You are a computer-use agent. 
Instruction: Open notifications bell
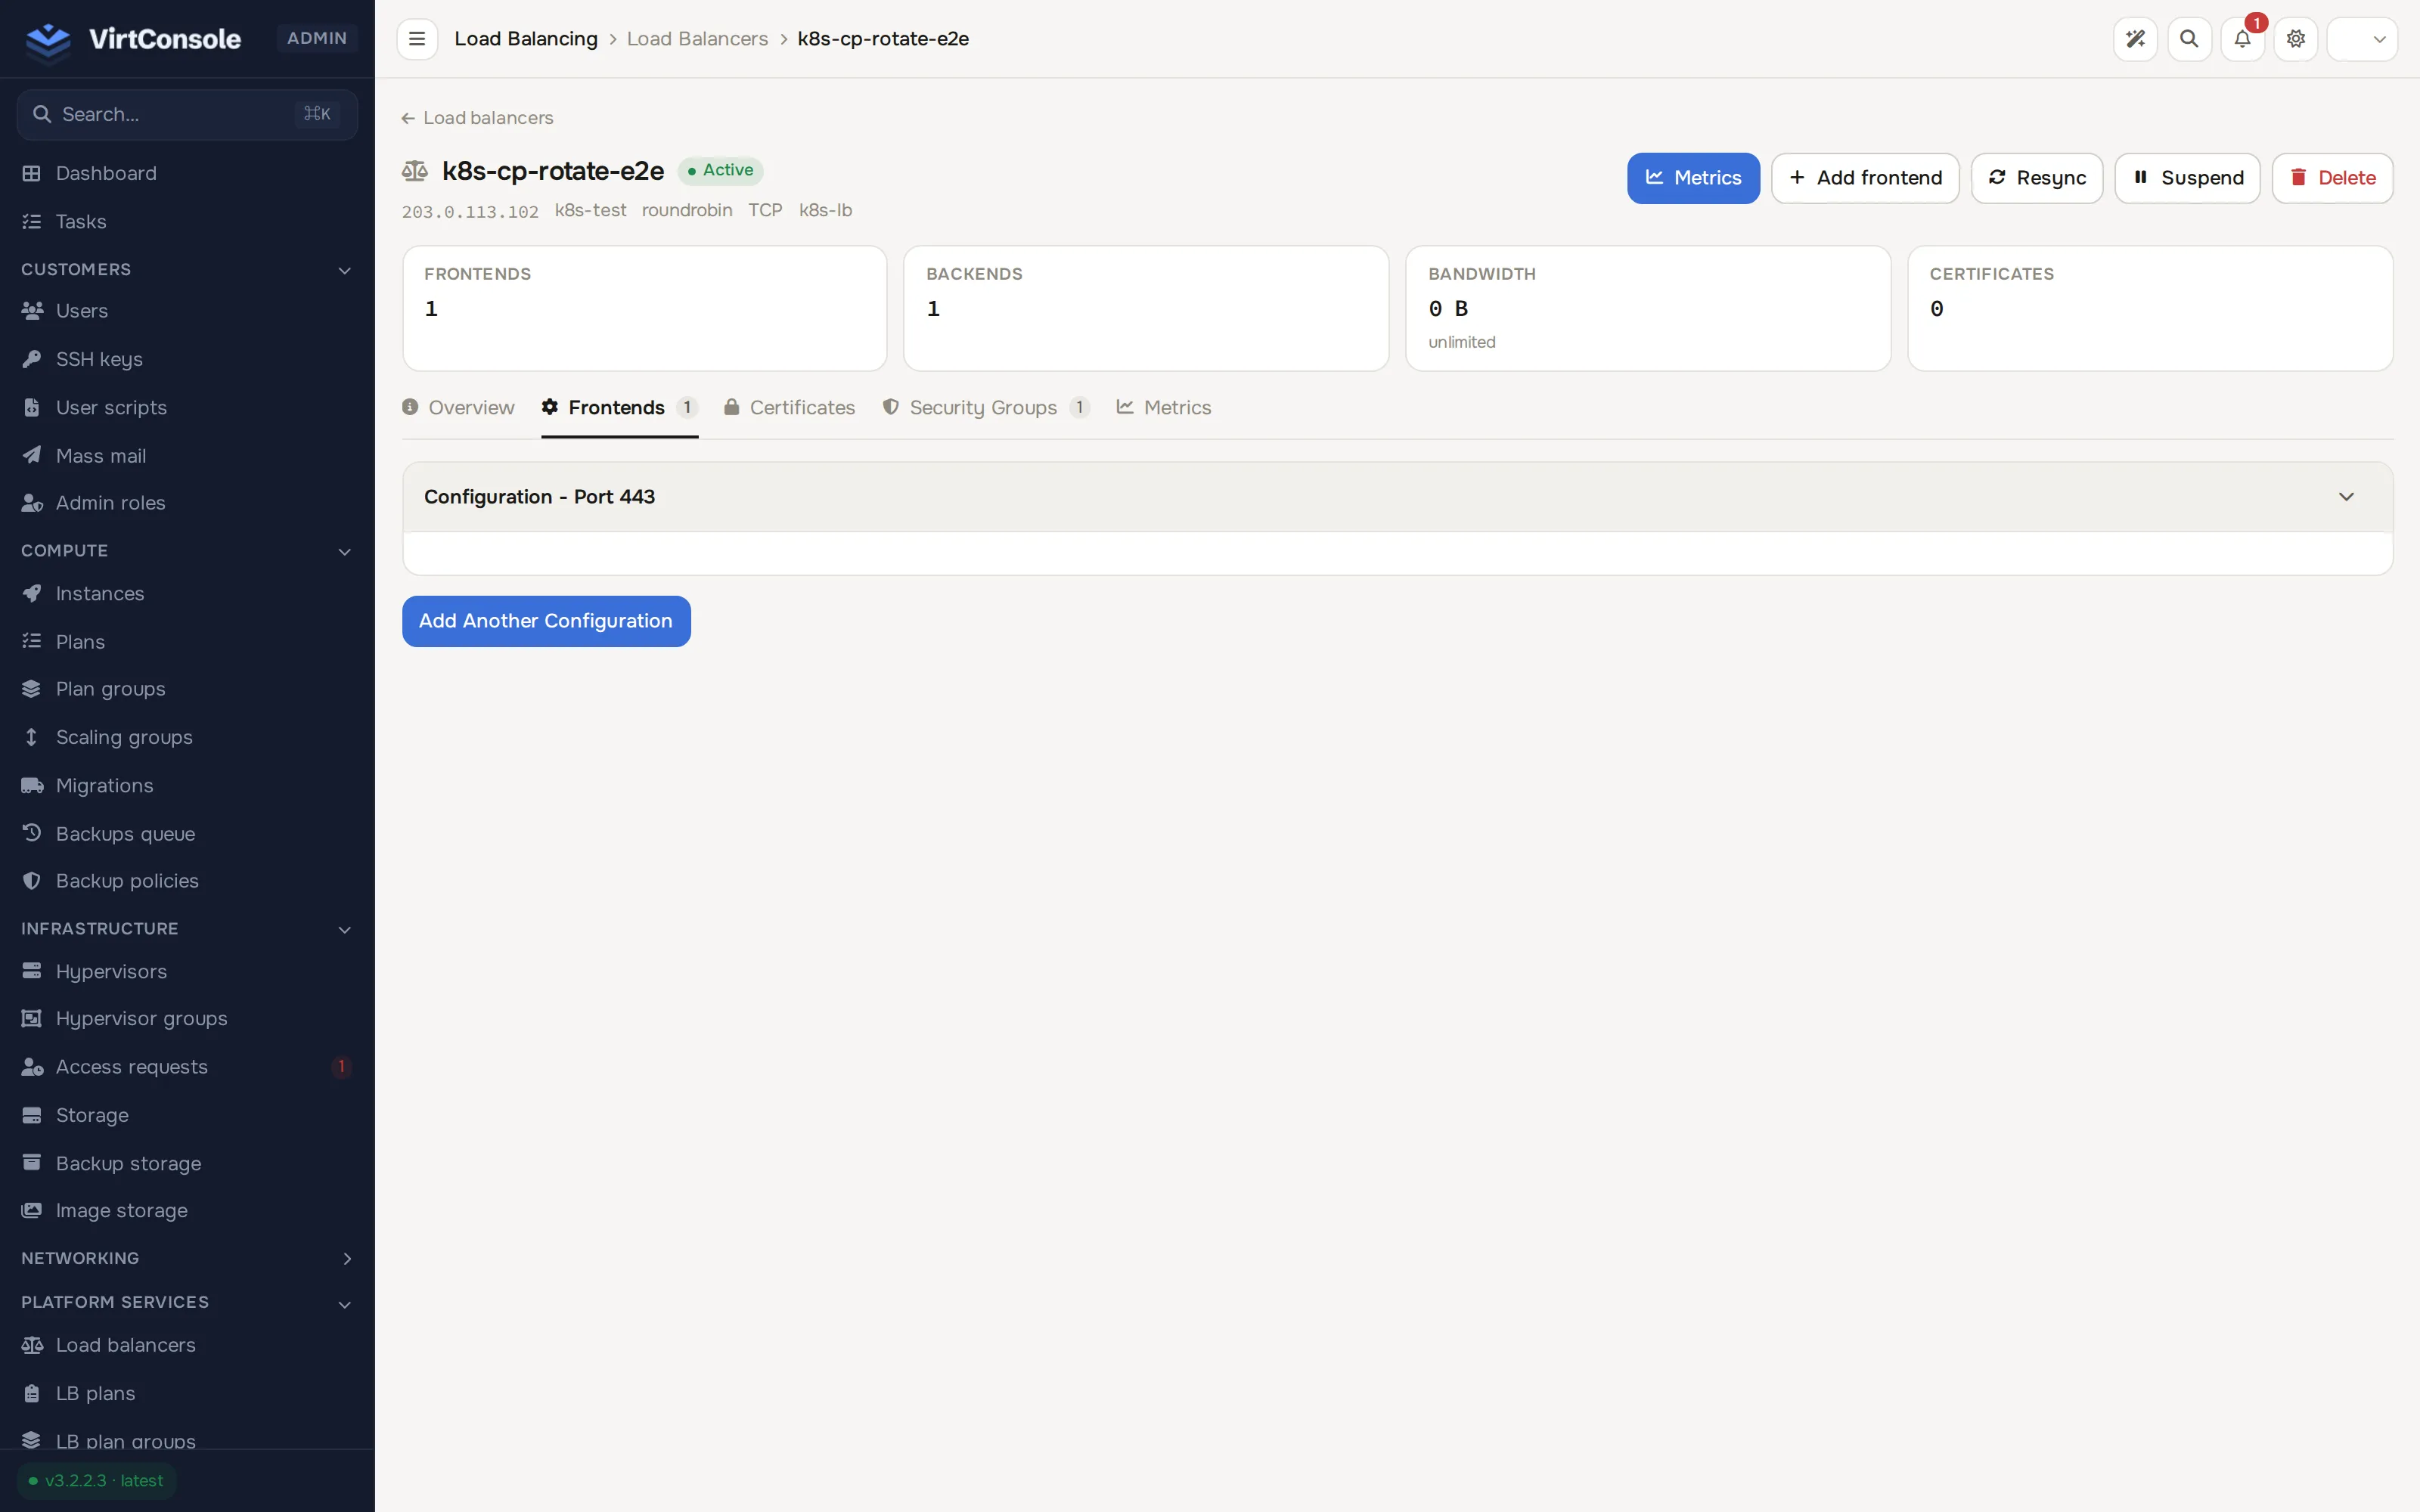[2242, 39]
